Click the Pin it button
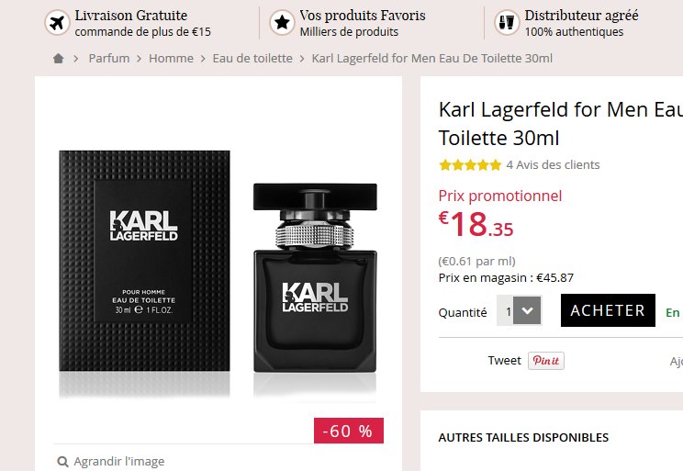Viewport: 683px width, 471px height. pos(546,361)
